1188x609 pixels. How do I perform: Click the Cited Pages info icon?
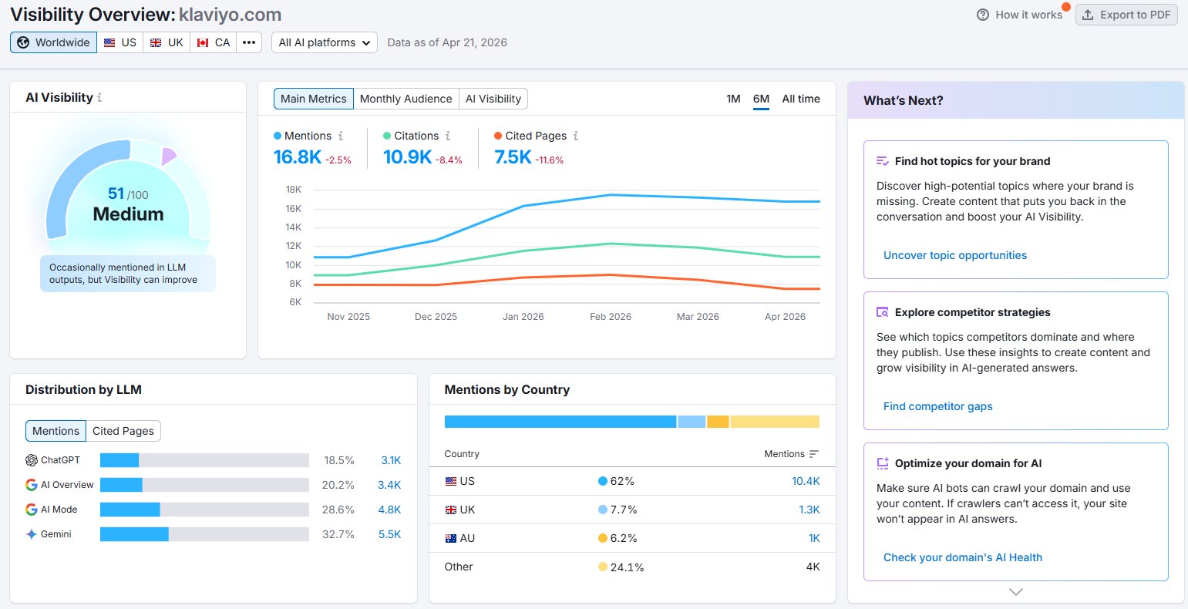pyautogui.click(x=575, y=136)
